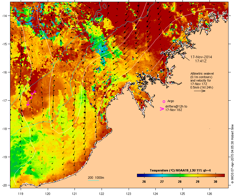Click the '200 1000m' depth label
The height and width of the screenshot is (196, 236).
coord(96,178)
